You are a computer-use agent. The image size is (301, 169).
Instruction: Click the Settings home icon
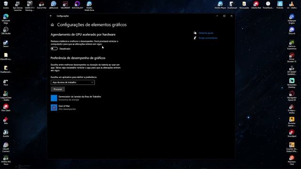(52, 25)
